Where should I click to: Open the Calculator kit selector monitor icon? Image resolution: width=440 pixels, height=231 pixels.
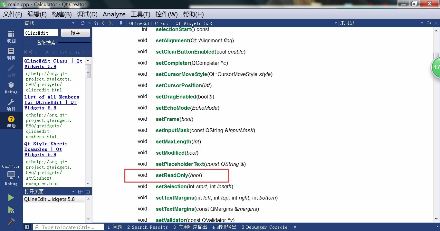point(11,175)
